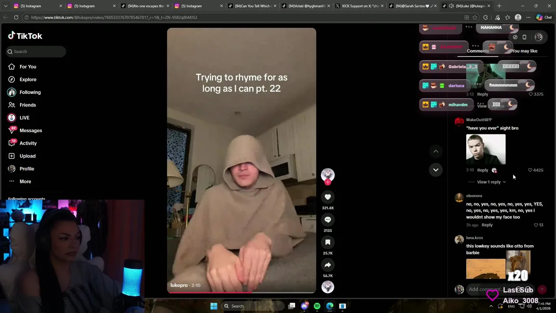
Task: Show hidden system tray icons
Action: click(x=491, y=306)
